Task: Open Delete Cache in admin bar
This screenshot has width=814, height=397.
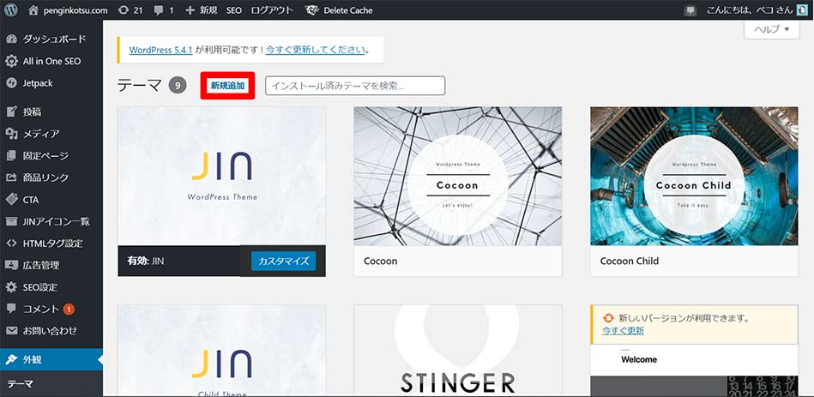Action: point(348,9)
